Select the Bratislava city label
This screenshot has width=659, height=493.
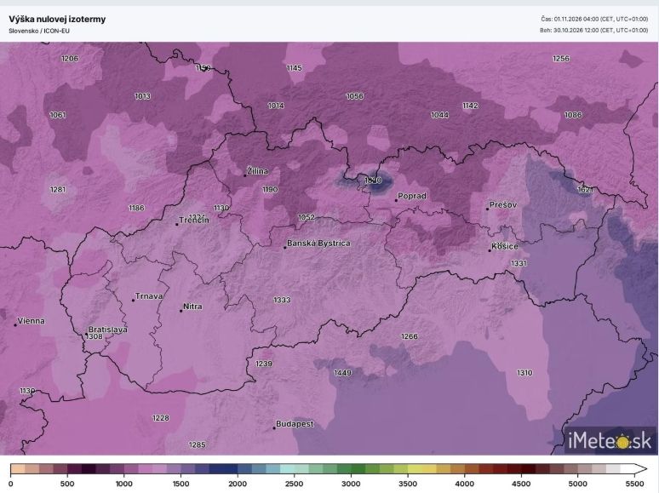tap(107, 330)
